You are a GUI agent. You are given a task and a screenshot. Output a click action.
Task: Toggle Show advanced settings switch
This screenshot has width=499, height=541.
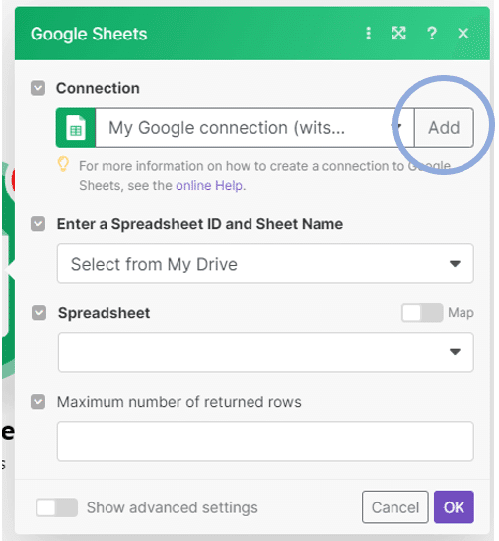pos(57,507)
